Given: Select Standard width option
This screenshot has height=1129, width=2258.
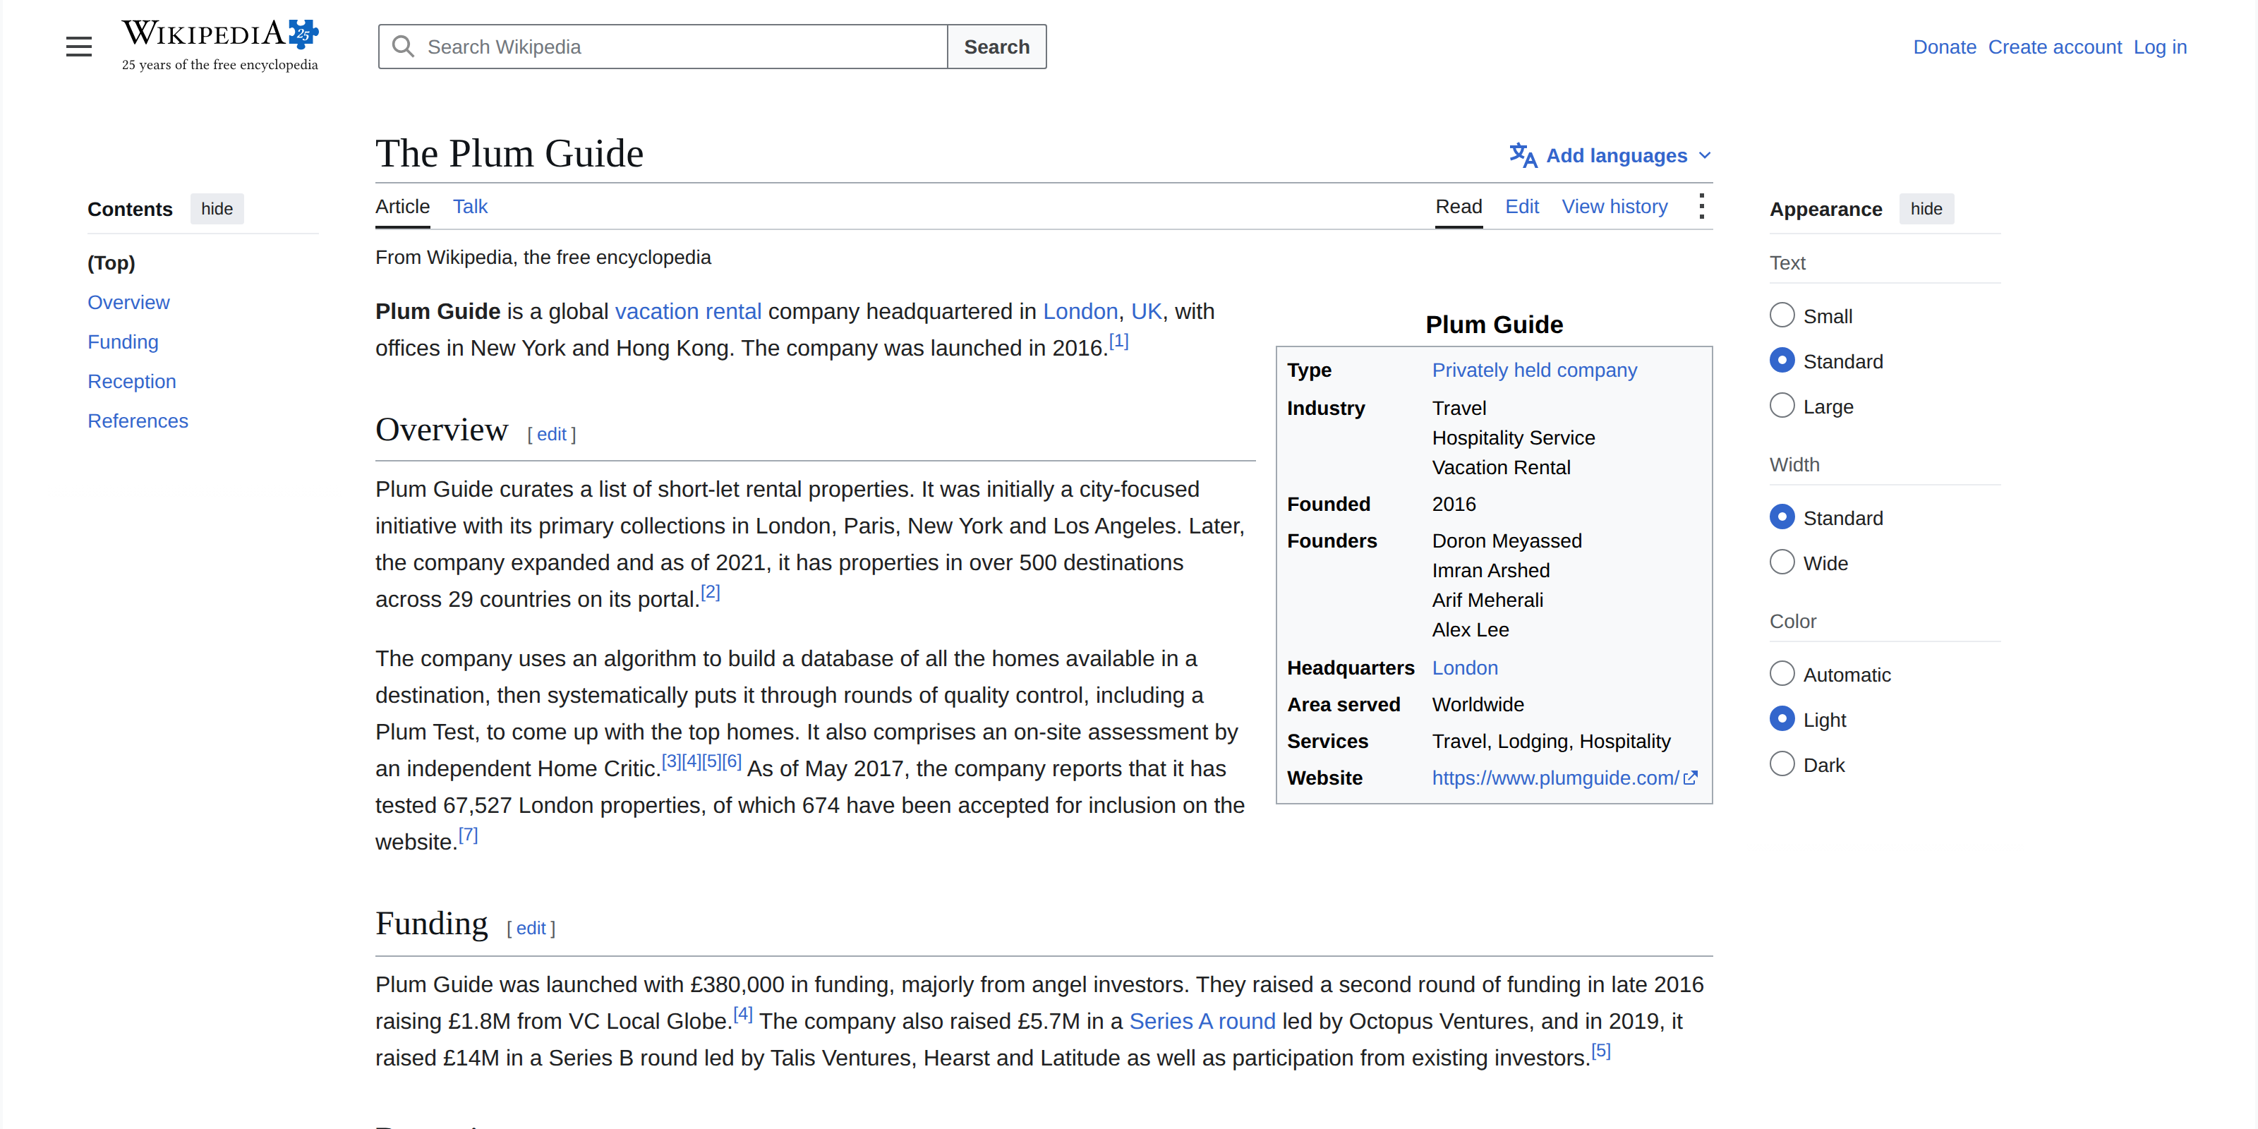Looking at the screenshot, I should click(1782, 517).
